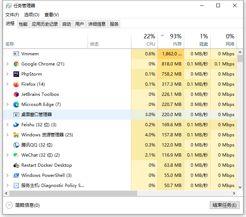
Task: Click the Google Chrome icon
Action: (16, 64)
